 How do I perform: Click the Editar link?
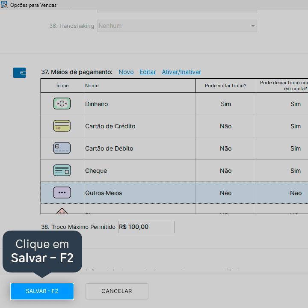coord(148,72)
